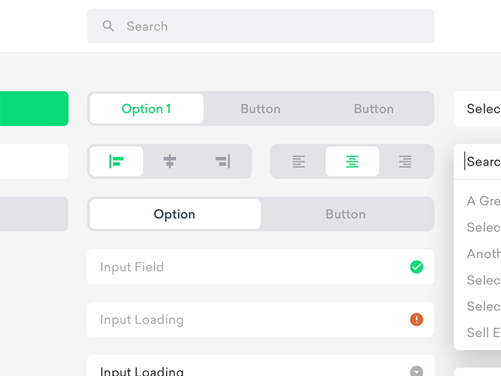Click the green checkmark validation icon
Viewport: 501px width, 376px height.
click(416, 267)
